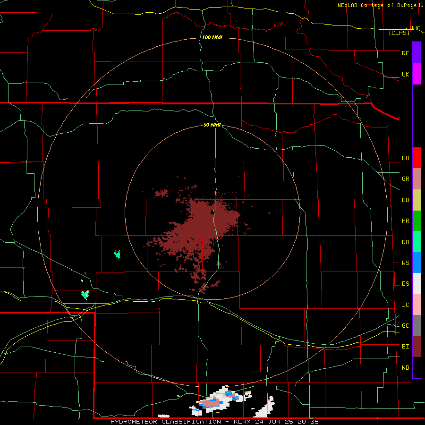The height and width of the screenshot is (425, 425).
Task: Click the mint green RA legend swatch
Action: 417,242
